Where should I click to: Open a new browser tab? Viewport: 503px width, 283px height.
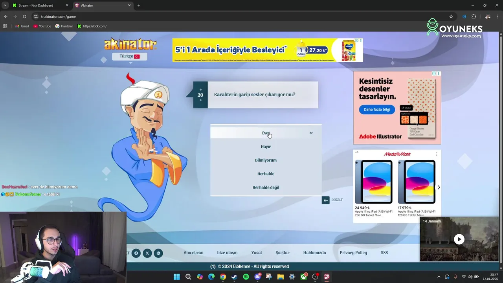pyautogui.click(x=139, y=6)
